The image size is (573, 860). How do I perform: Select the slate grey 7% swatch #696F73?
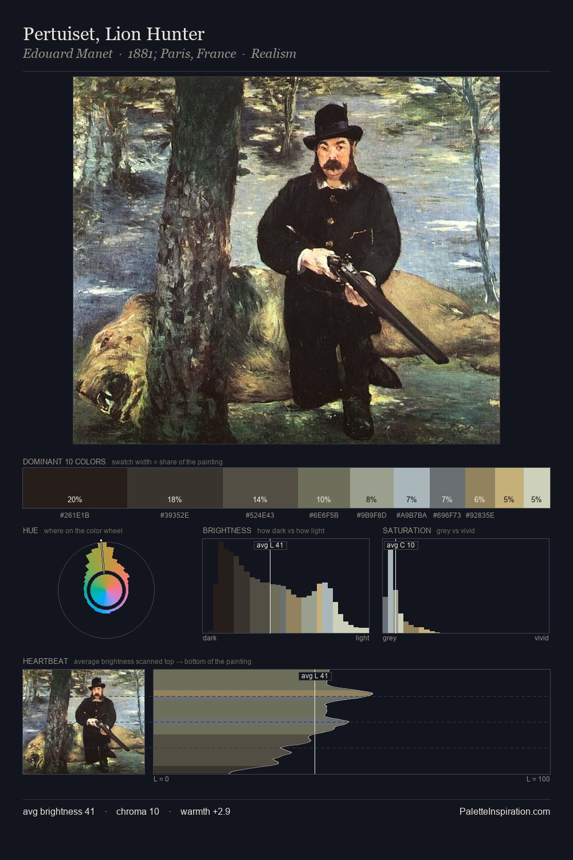click(x=448, y=488)
